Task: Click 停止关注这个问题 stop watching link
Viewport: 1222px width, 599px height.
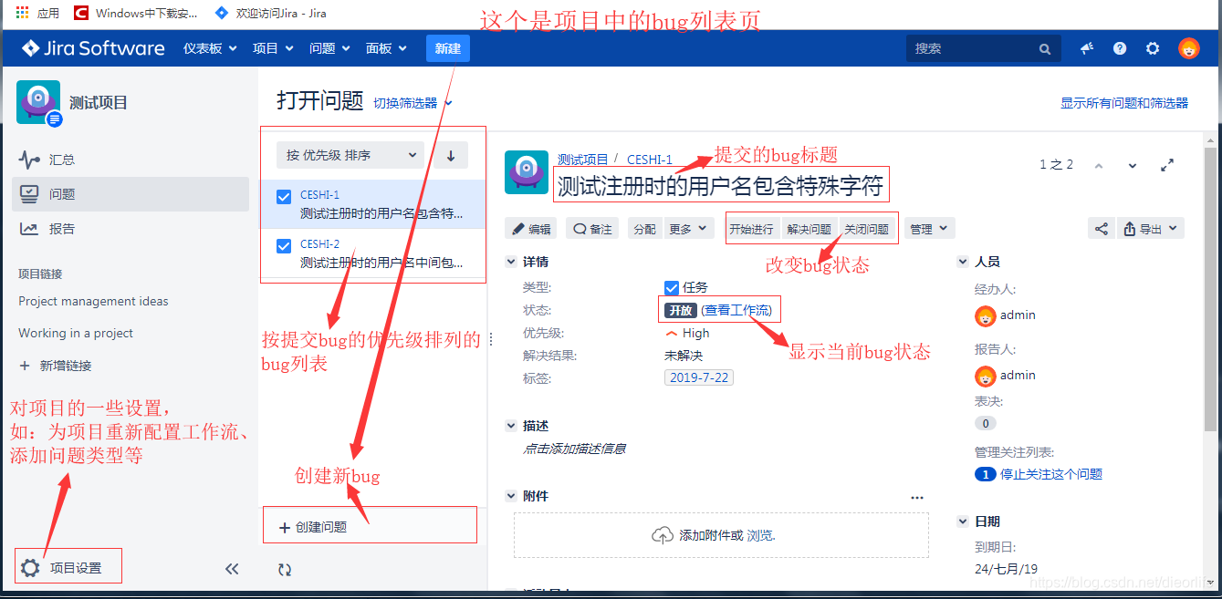Action: coord(1051,474)
